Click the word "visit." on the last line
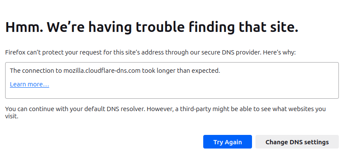344x163 pixels. (x=12, y=117)
